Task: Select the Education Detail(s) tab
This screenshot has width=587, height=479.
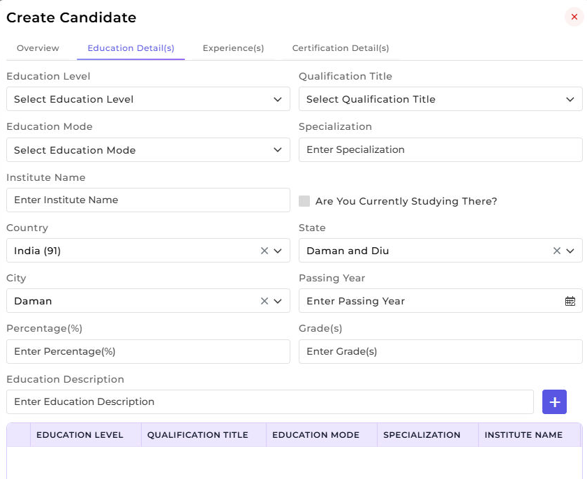Action: click(131, 48)
